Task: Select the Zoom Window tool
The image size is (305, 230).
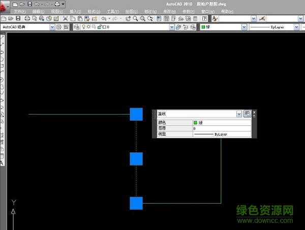Action: point(143,19)
